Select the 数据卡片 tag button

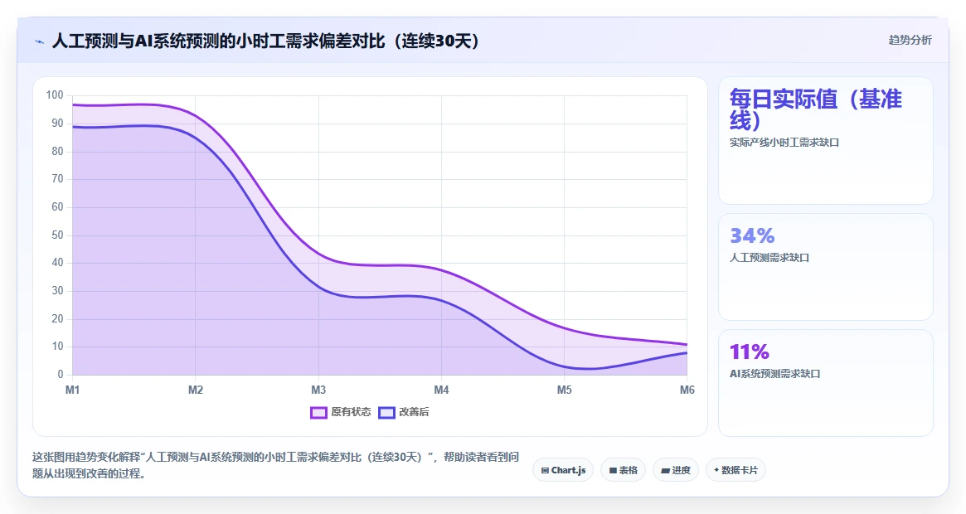[x=735, y=469]
